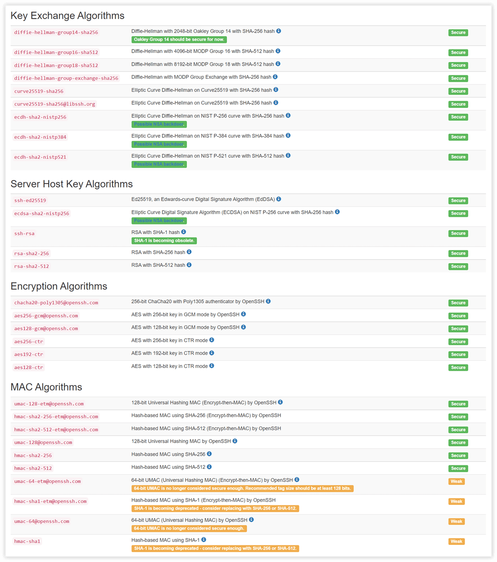Click 64-bit UMAC warning with recommended tag size
Image resolution: width=497 pixels, height=562 pixels.
pos(242,489)
